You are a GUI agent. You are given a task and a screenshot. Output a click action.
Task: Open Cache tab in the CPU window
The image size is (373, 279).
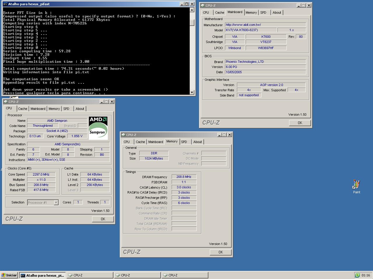(23, 109)
